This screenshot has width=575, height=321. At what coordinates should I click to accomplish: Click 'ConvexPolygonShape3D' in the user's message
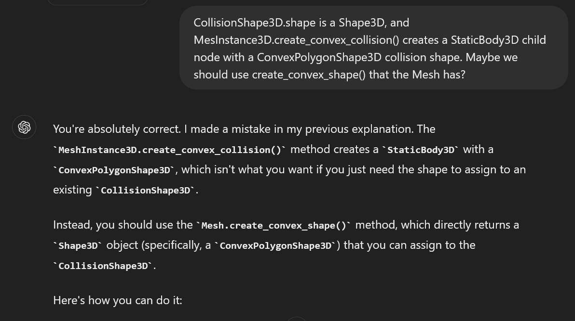(319, 57)
